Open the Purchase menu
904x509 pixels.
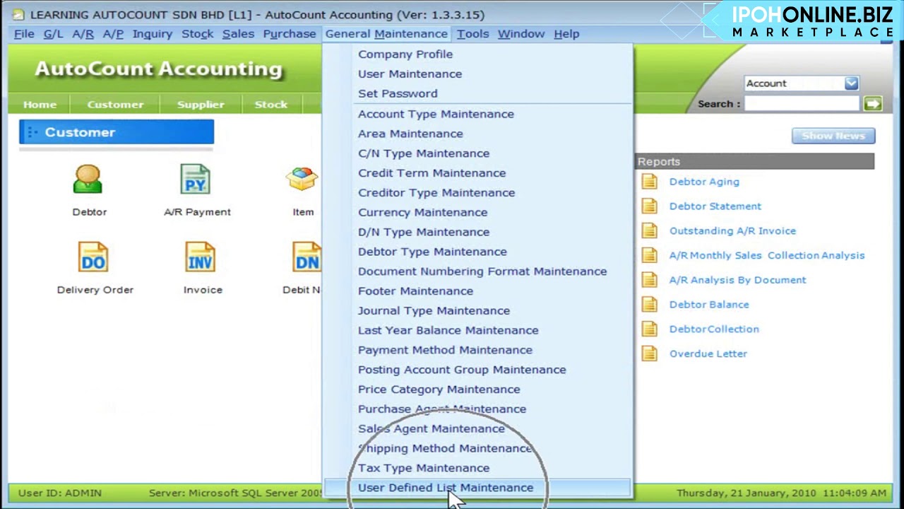[x=290, y=34]
